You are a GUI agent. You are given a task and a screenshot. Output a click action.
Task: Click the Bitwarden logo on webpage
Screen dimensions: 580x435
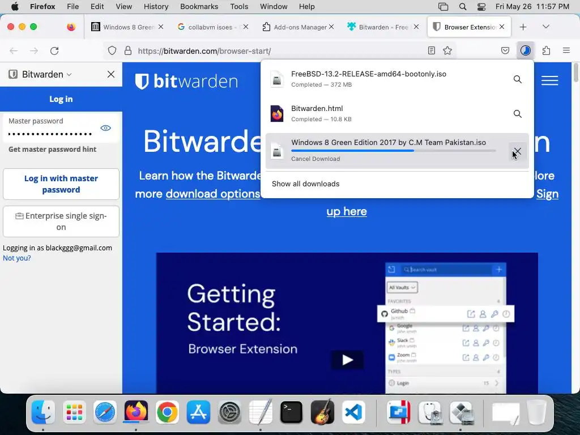[186, 81]
